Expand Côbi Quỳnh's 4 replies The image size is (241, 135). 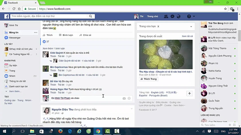[x=76, y=61]
